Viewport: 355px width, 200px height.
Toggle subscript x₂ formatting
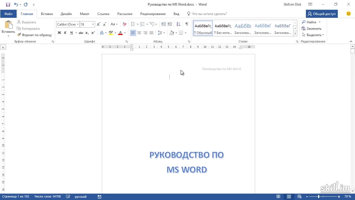[x=87, y=33]
